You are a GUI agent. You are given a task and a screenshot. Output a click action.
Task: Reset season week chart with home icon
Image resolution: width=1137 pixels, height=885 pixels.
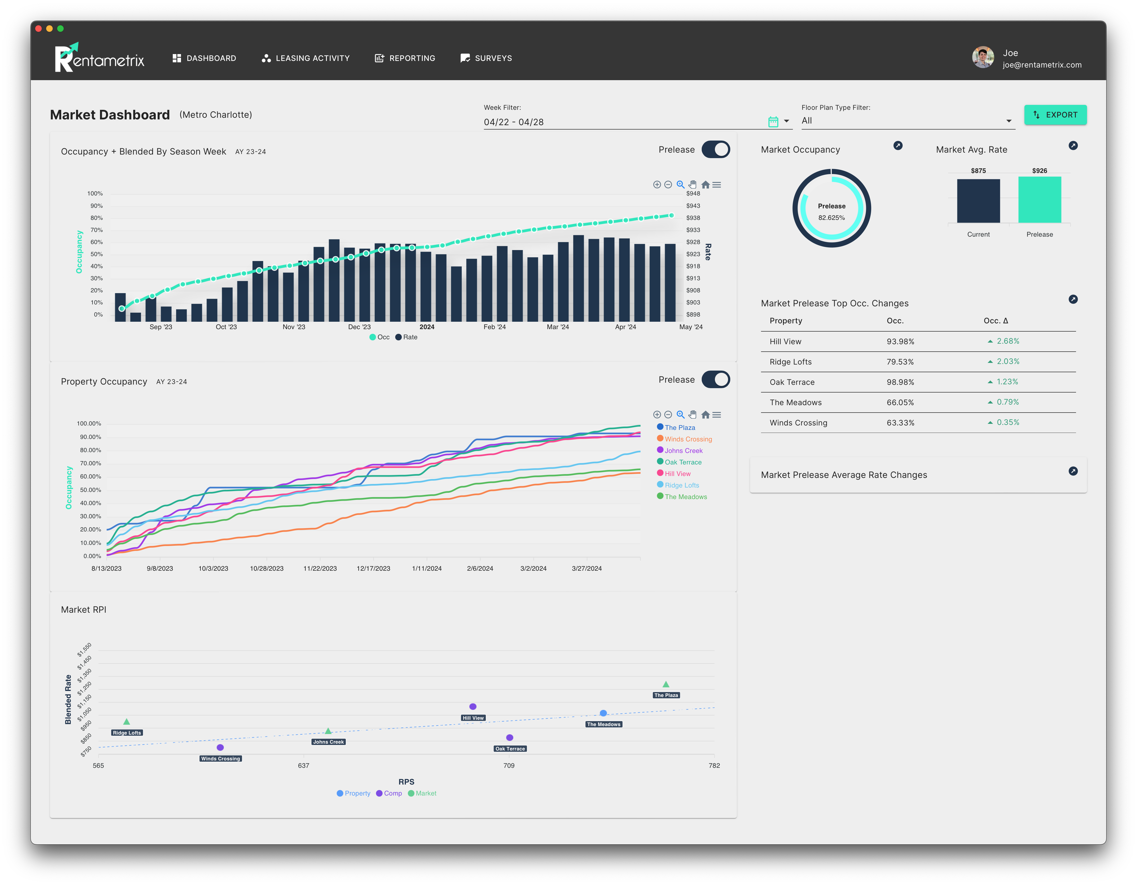pos(706,185)
